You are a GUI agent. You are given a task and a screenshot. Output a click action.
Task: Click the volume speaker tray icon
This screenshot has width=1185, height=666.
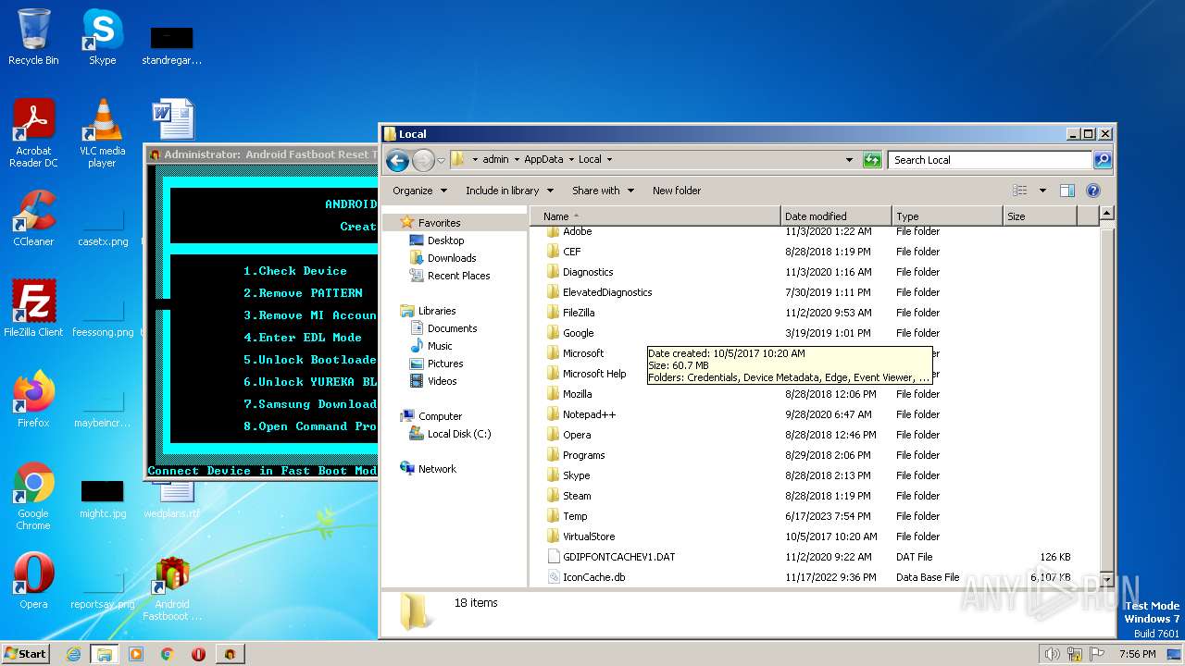(x=1052, y=654)
